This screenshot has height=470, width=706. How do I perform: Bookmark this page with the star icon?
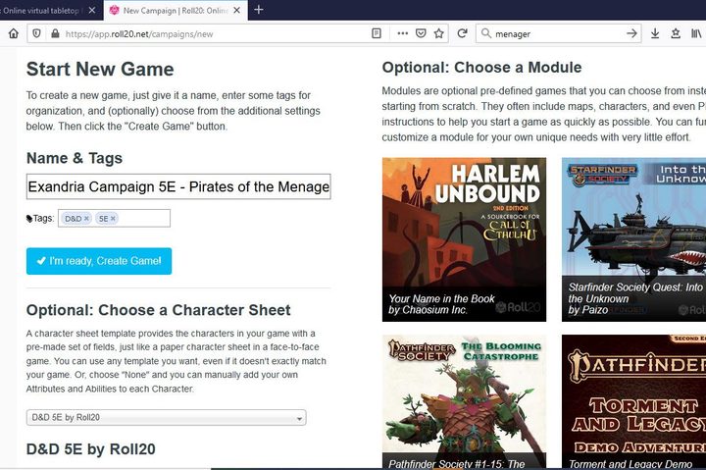tap(439, 33)
